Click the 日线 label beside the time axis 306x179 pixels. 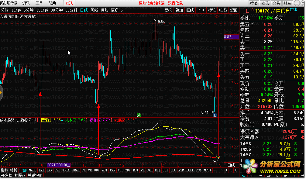click(x=231, y=165)
